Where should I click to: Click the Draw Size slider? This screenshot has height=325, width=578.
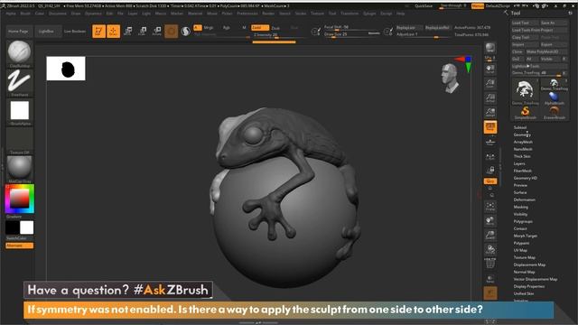pyautogui.click(x=352, y=34)
